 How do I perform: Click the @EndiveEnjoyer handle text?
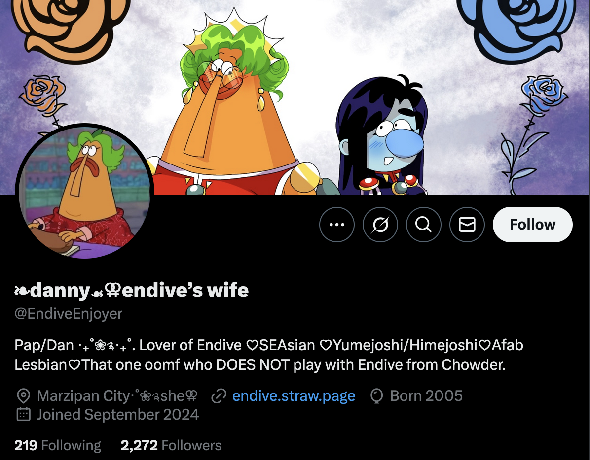[69, 314]
